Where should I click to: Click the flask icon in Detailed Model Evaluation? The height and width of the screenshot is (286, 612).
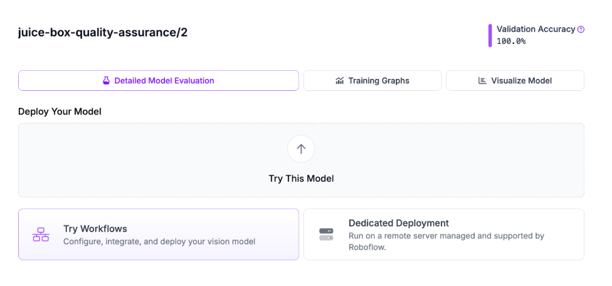[107, 81]
